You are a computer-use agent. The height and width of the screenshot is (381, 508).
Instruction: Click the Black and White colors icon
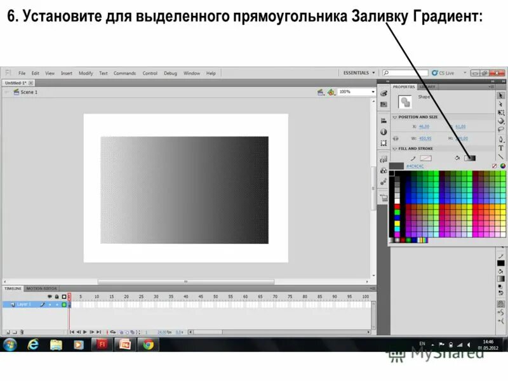click(500, 287)
